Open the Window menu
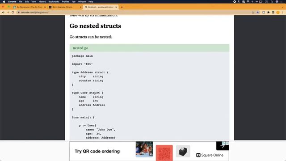 click(82, 2)
